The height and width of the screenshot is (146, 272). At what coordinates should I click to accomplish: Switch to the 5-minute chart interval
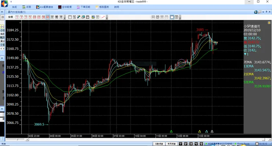coord(30,17)
